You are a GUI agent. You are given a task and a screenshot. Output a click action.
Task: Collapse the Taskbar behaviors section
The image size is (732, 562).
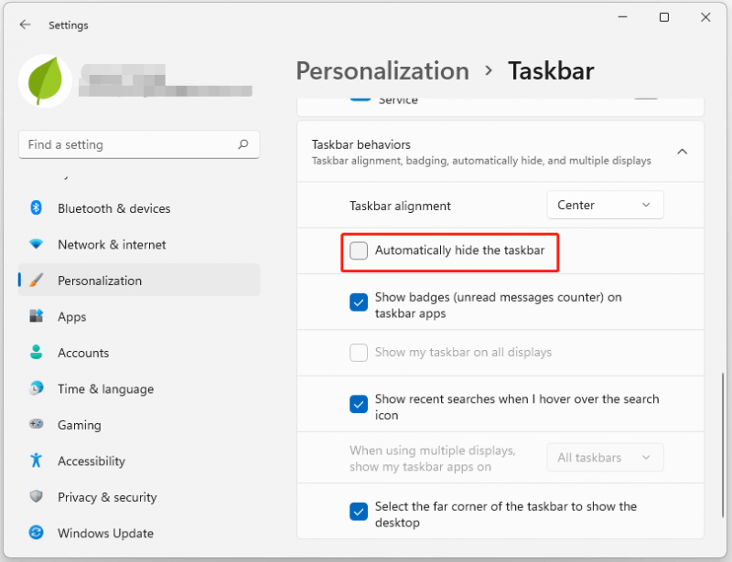point(682,152)
